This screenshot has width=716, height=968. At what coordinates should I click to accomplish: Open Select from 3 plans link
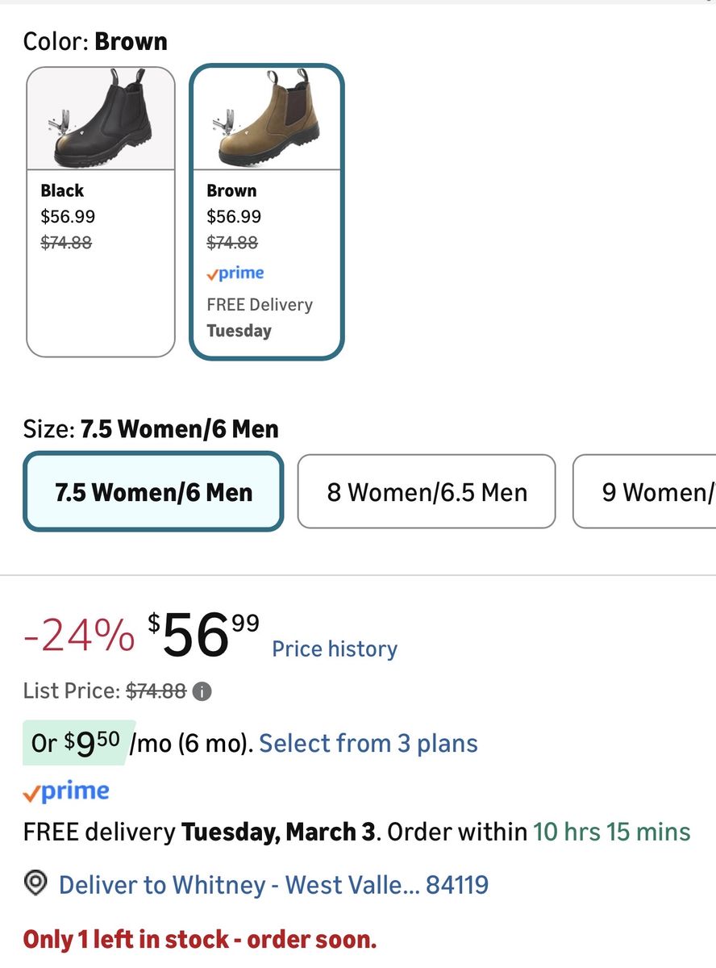click(x=368, y=743)
